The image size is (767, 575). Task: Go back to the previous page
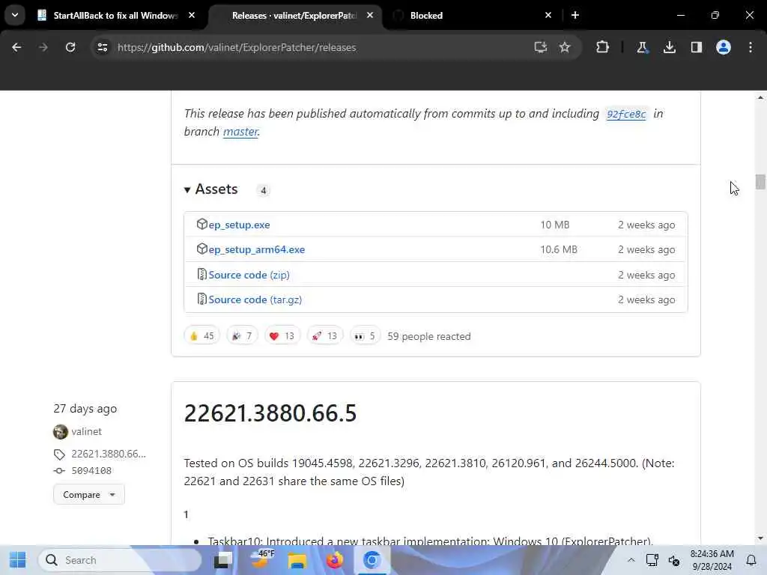pos(16,47)
